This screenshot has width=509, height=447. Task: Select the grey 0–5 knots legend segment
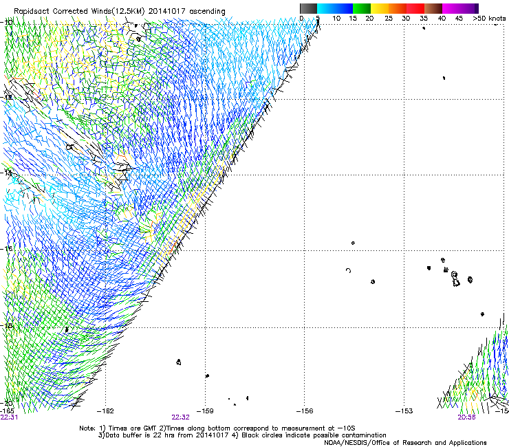(x=308, y=8)
